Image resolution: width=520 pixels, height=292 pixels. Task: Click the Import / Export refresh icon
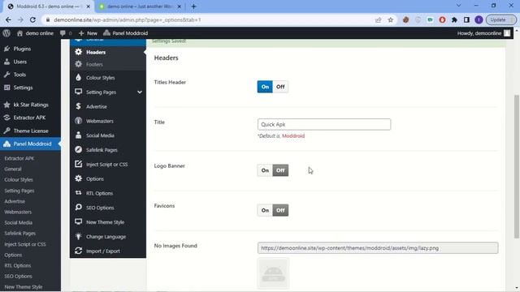pyautogui.click(x=78, y=251)
